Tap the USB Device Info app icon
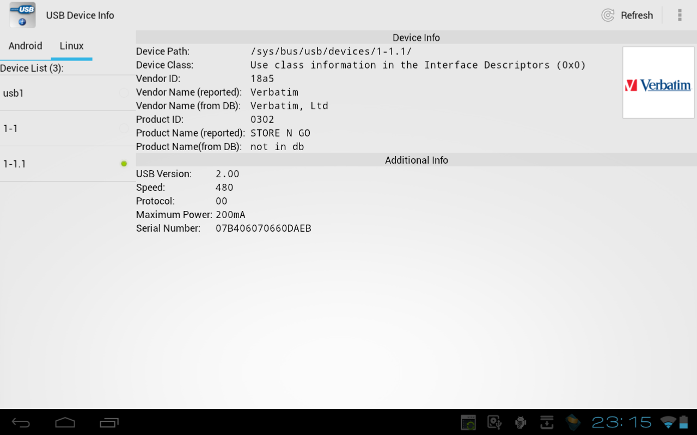 (22, 15)
